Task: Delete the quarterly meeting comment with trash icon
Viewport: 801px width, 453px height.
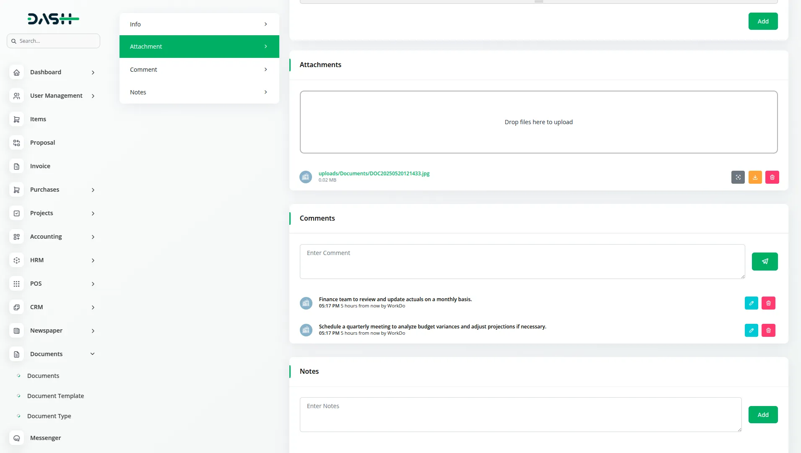Action: (x=768, y=330)
